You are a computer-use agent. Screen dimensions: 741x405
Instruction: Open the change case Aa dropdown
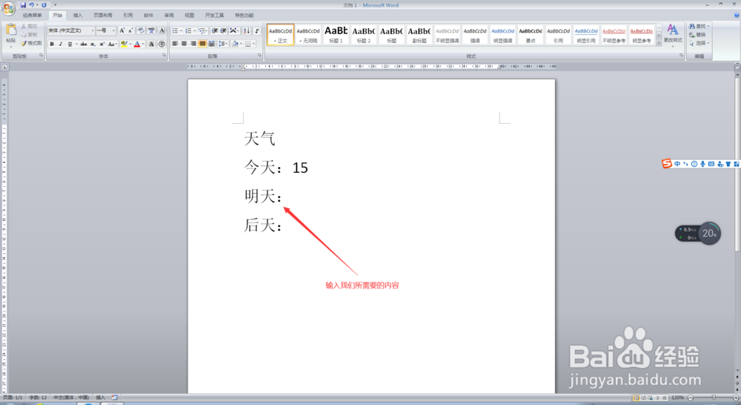tap(112, 44)
